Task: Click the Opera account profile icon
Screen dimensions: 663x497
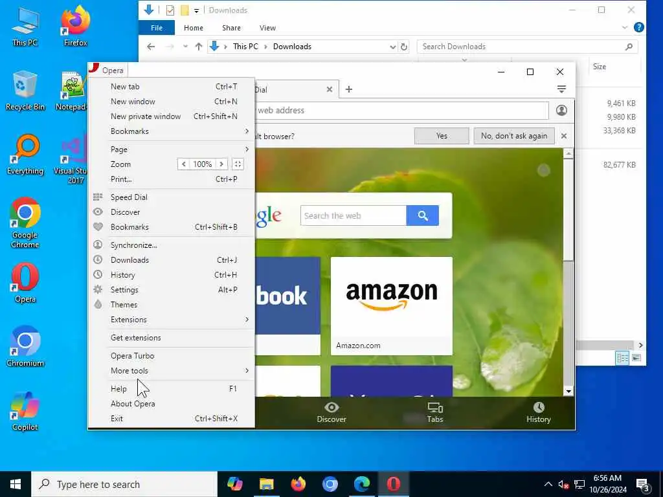Action: coord(561,110)
